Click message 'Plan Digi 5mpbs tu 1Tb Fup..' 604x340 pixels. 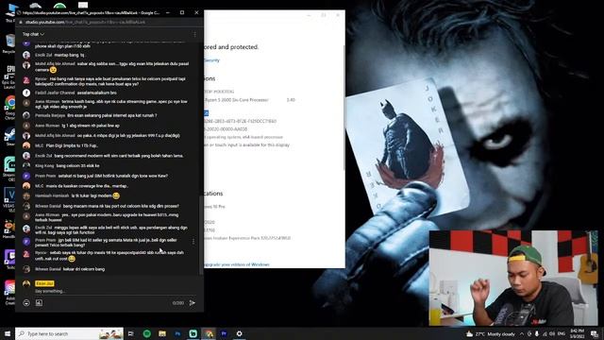[x=72, y=145]
